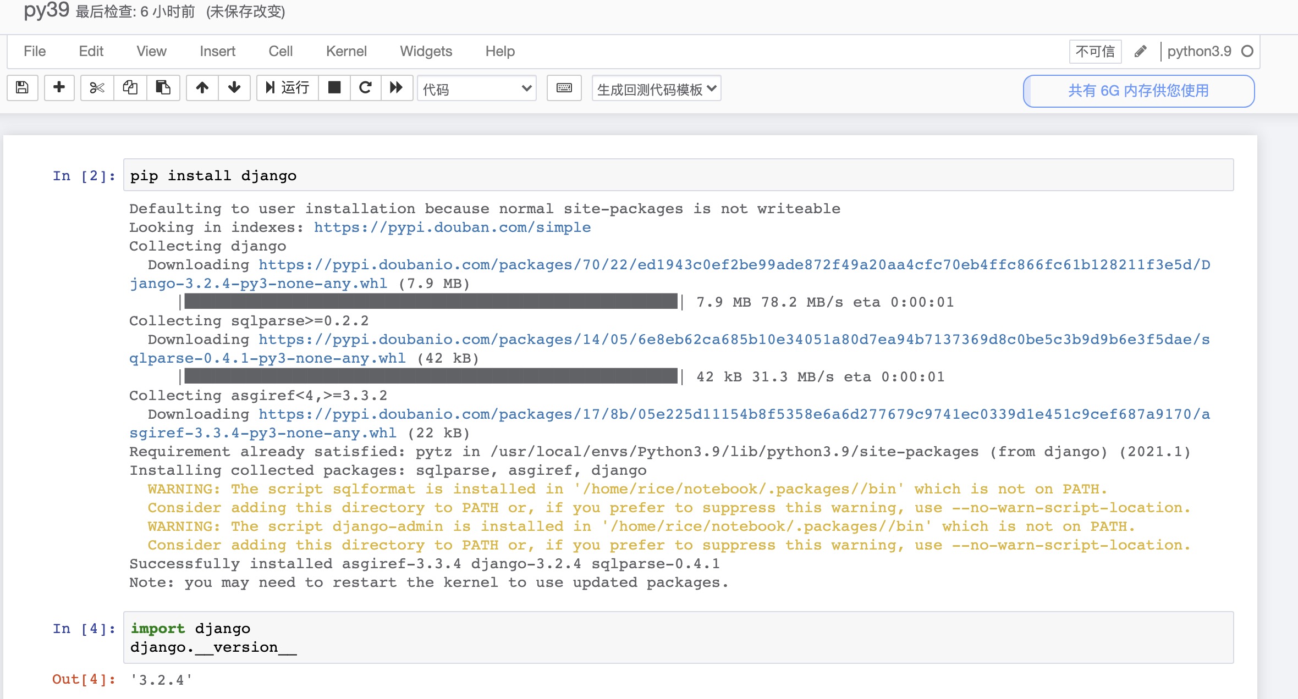This screenshot has height=699, width=1298.
Task: Click the 共有 6G 内存供您使用 button
Action: coord(1138,91)
